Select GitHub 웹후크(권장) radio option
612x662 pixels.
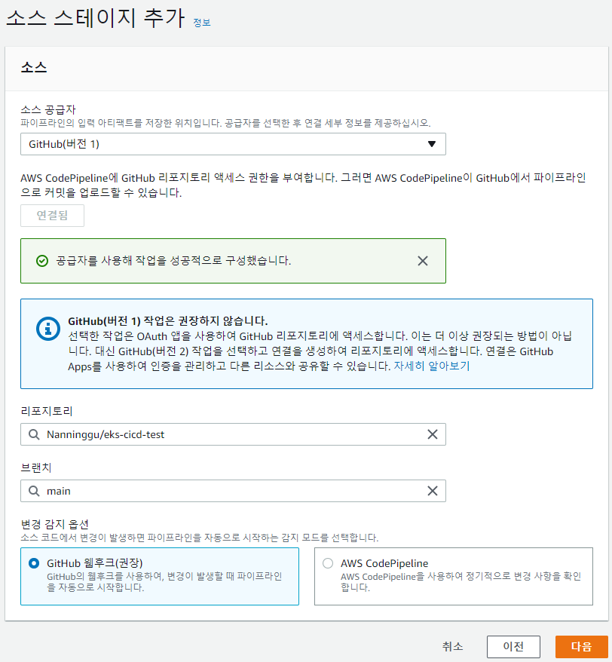(34, 563)
